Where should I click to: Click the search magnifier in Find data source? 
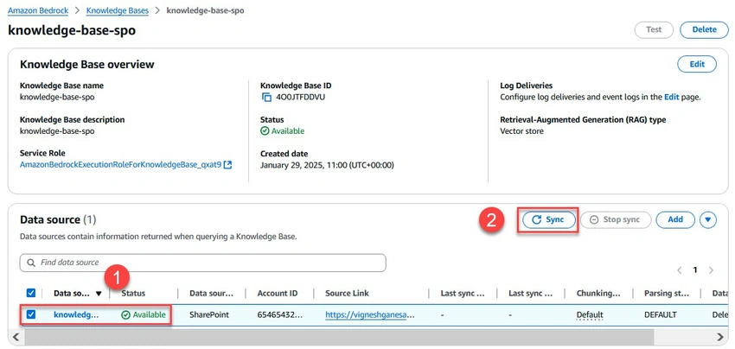pos(31,263)
